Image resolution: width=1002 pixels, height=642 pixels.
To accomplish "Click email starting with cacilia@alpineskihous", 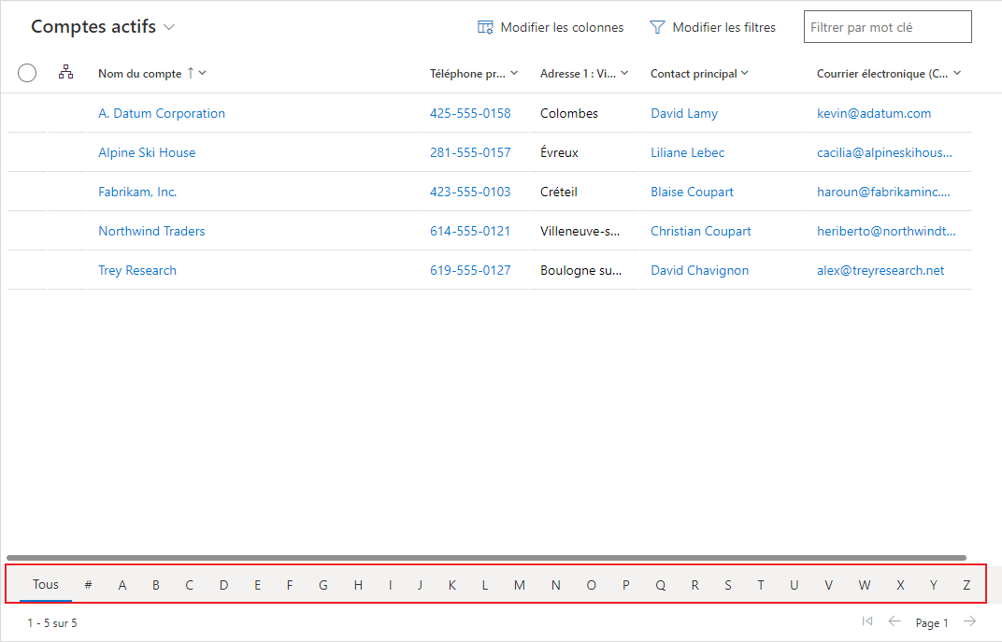I will click(884, 152).
